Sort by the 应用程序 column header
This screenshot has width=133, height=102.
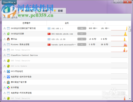click(x=26, y=23)
